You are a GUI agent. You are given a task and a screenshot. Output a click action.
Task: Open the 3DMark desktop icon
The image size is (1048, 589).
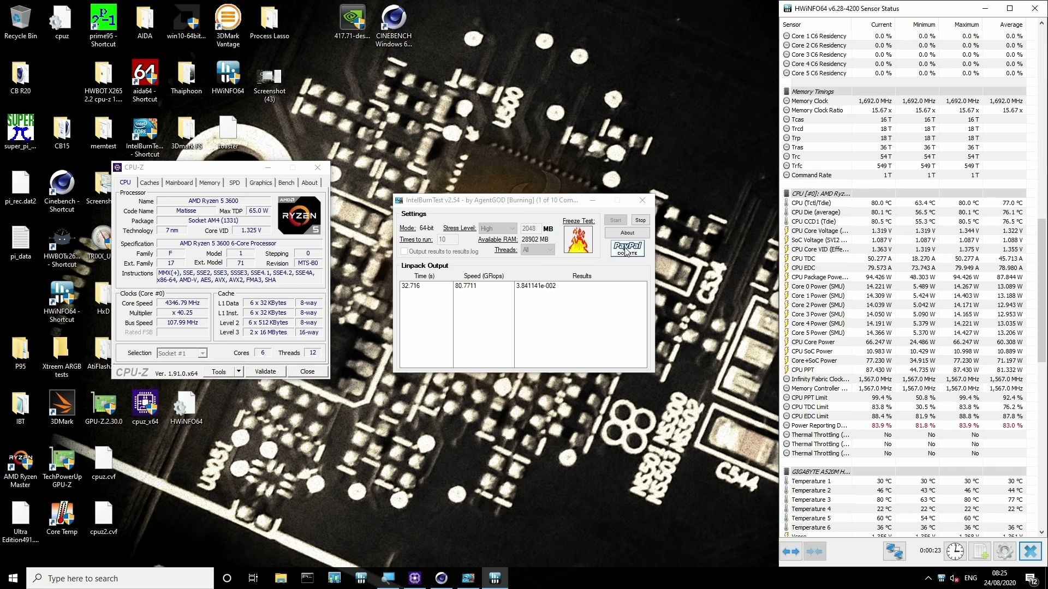pos(62,408)
